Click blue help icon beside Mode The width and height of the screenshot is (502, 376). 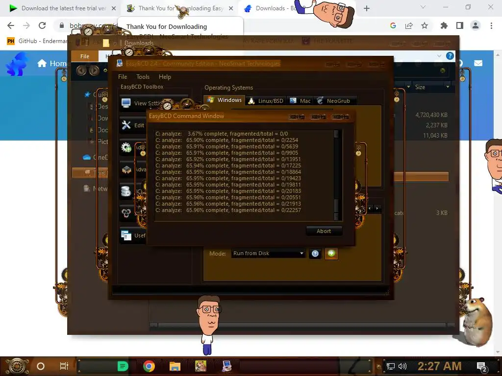tap(315, 254)
